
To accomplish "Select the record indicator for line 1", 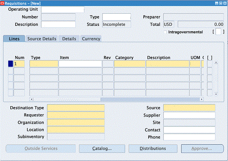I will tap(11, 64).
